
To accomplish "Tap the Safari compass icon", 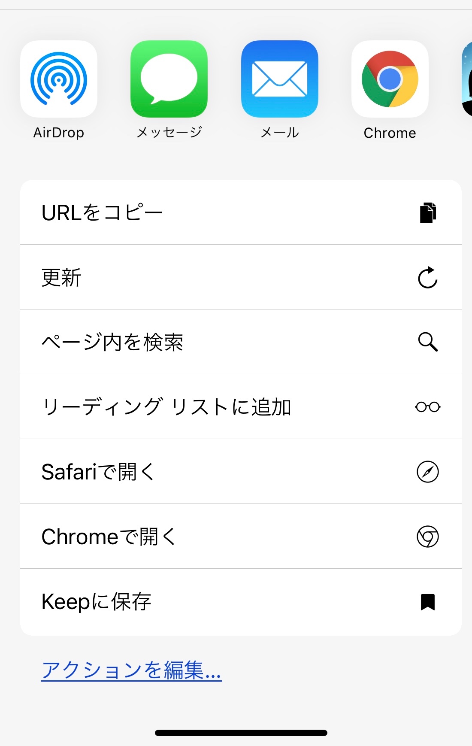I will pos(428,472).
